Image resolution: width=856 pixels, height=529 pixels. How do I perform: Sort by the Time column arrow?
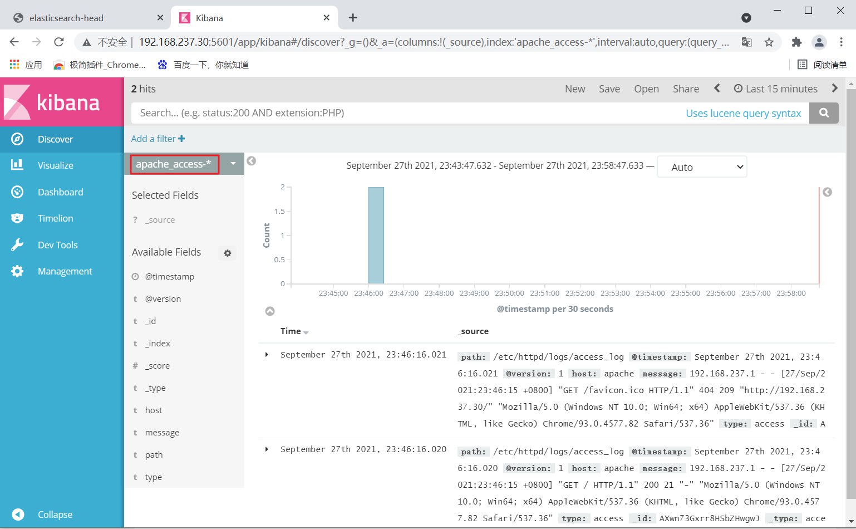coord(306,332)
